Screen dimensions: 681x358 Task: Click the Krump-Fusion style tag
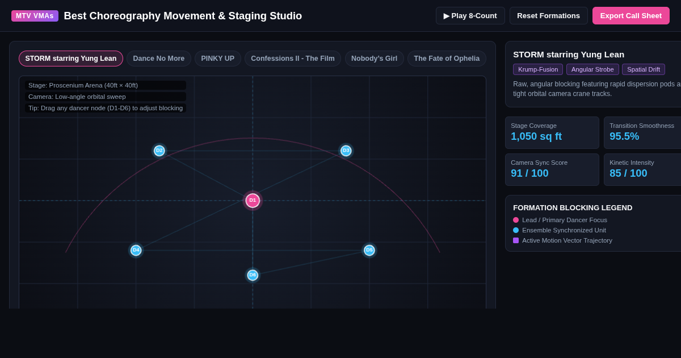(538, 69)
